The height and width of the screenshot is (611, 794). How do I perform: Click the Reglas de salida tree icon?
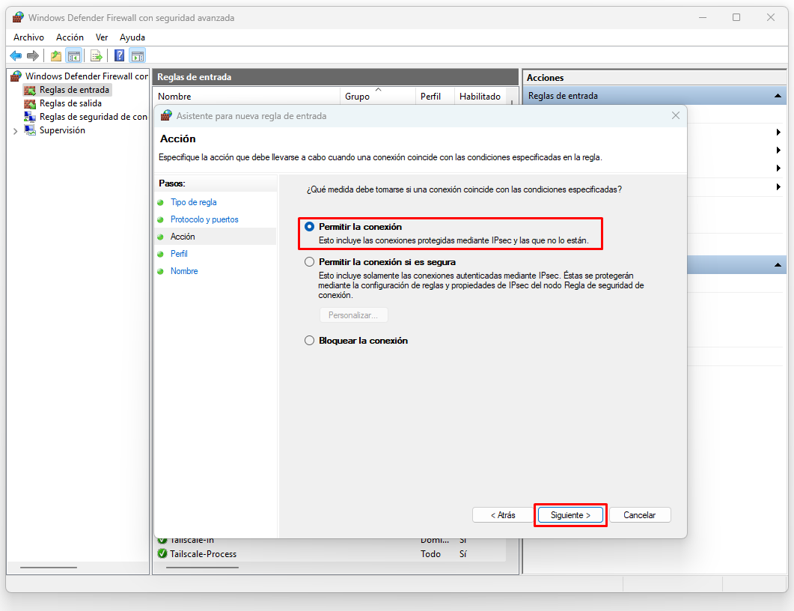coord(31,103)
